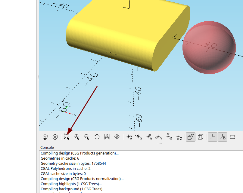243x193 pixels.
Task: Switch to the +Z axis view
Action: 169,137
